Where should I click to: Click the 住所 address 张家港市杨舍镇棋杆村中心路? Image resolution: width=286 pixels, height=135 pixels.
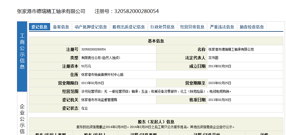(x=102, y=75)
